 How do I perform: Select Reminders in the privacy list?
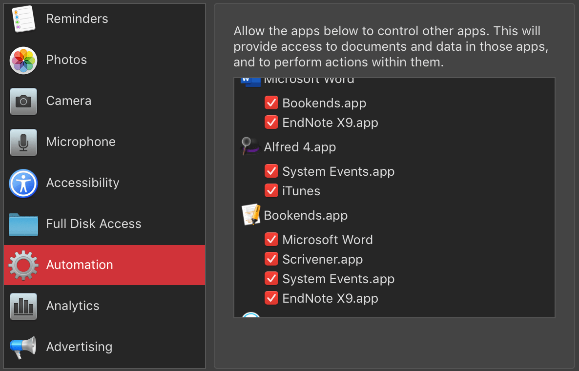pos(104,19)
